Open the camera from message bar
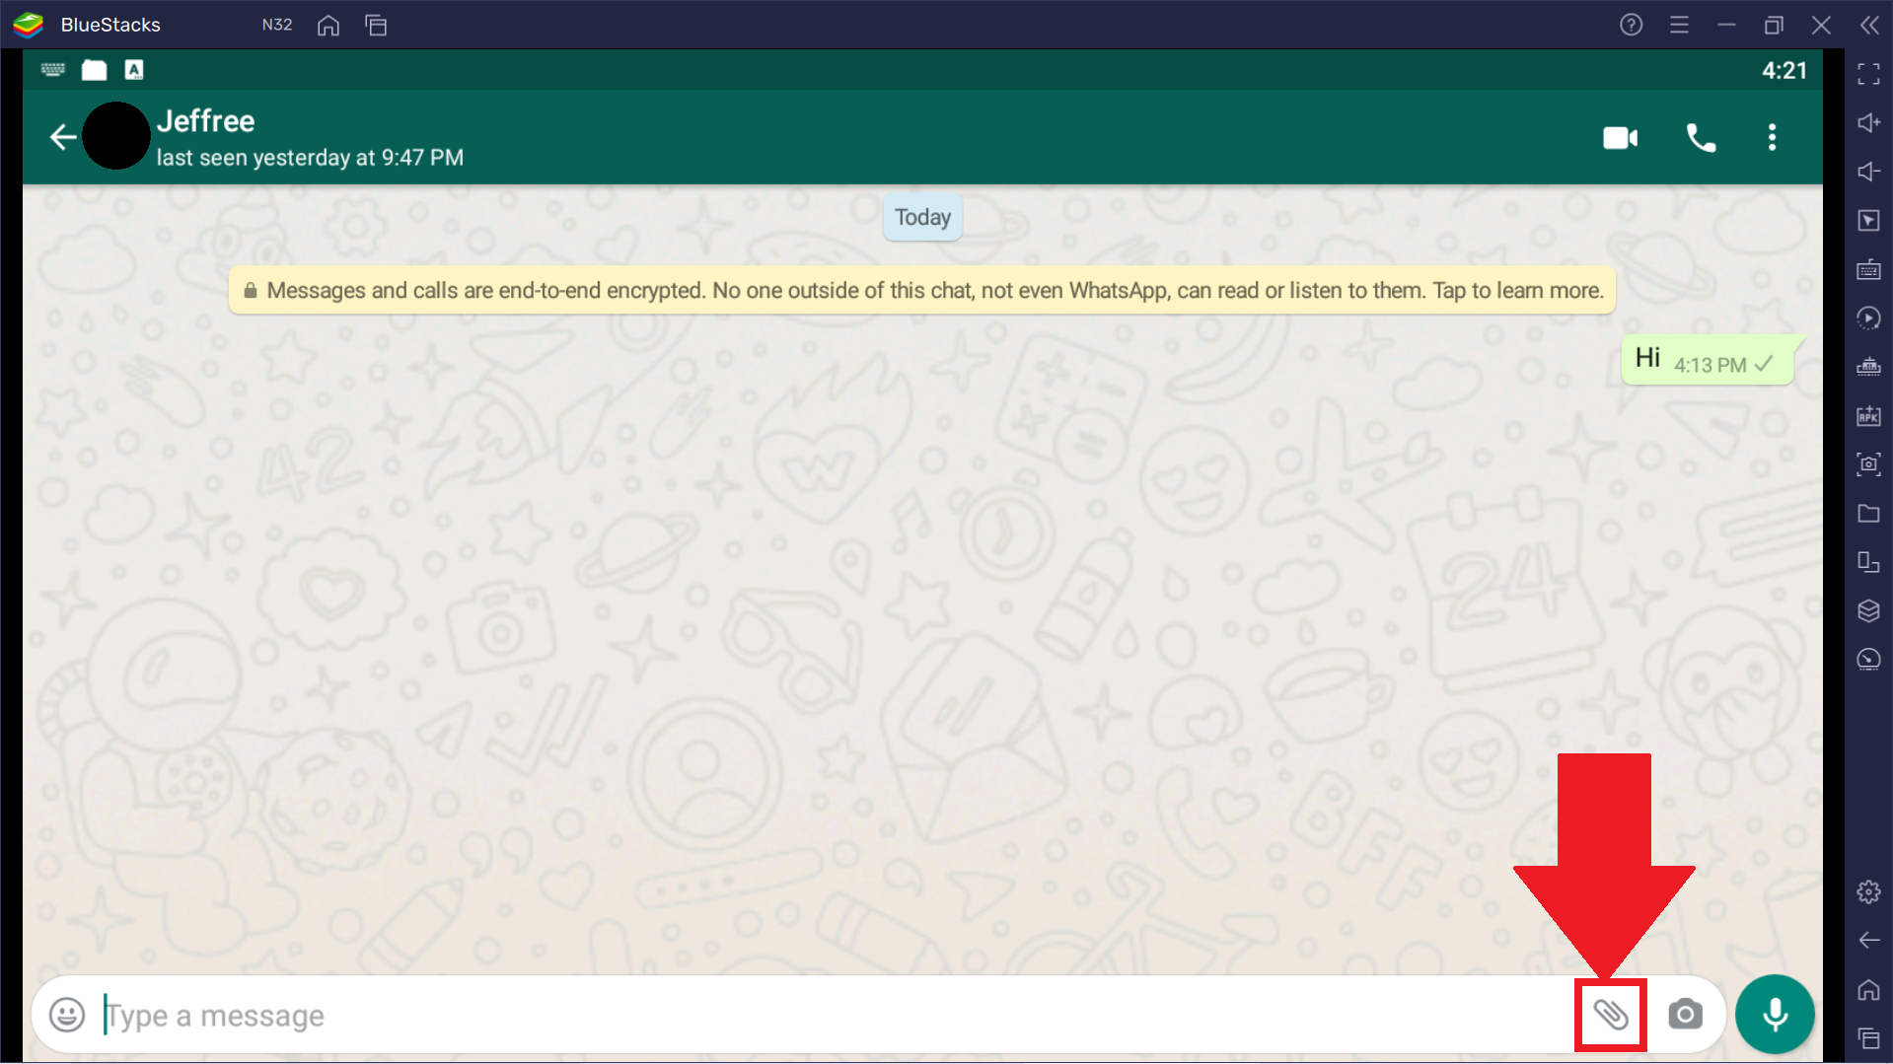Viewport: 1893px width, 1064px height. (1685, 1014)
